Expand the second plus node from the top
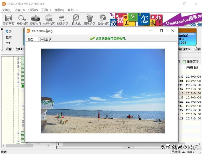This screenshot has width=202, height=154. click(18, 63)
